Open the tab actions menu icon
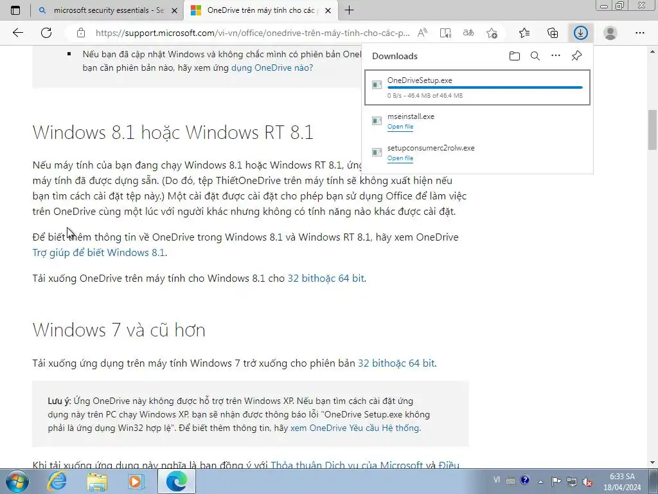This screenshot has width=658, height=494. tap(15, 10)
